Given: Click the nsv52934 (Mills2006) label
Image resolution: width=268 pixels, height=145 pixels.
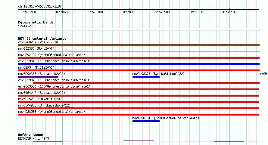Looking at the screenshot, I should 36,67.
